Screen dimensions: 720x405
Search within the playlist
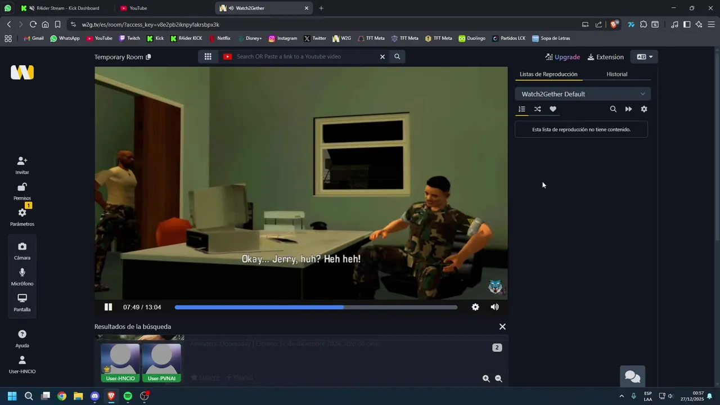[613, 109]
